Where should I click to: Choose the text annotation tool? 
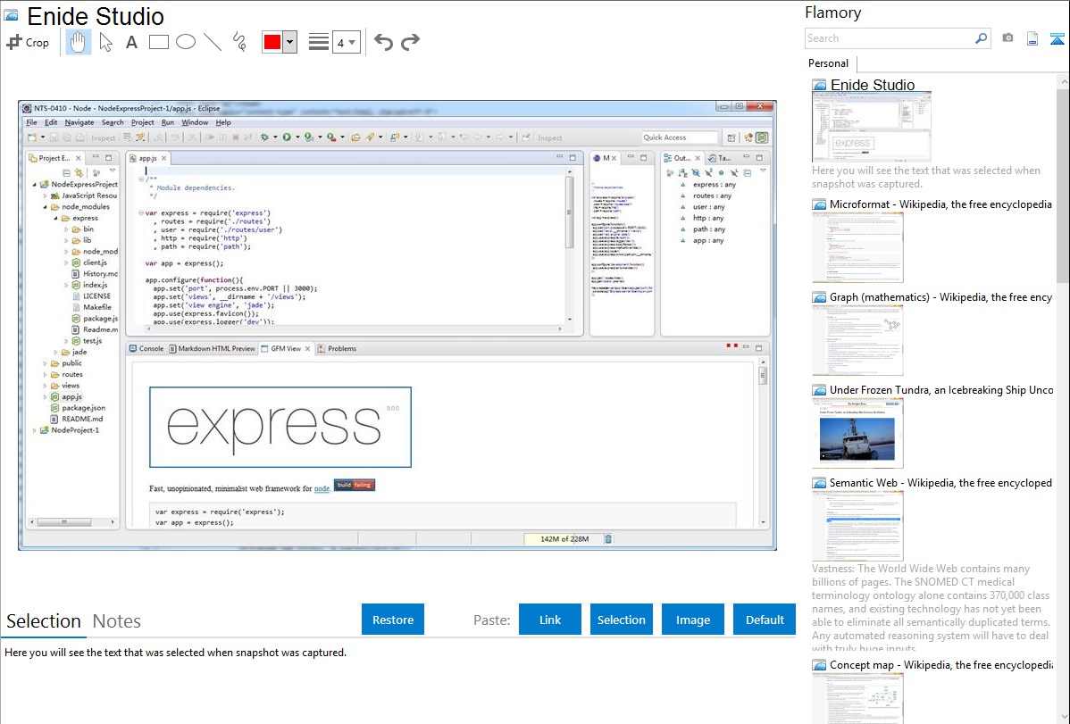(131, 42)
